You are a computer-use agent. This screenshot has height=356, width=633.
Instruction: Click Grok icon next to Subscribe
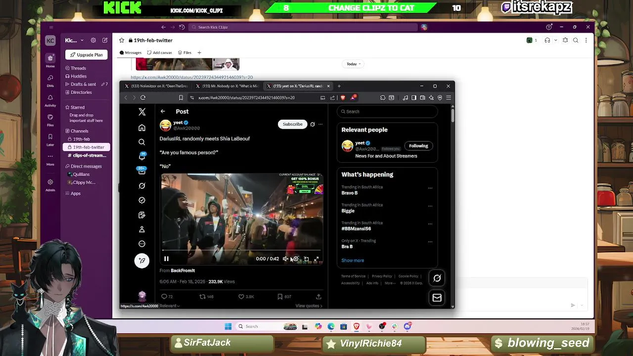313,124
